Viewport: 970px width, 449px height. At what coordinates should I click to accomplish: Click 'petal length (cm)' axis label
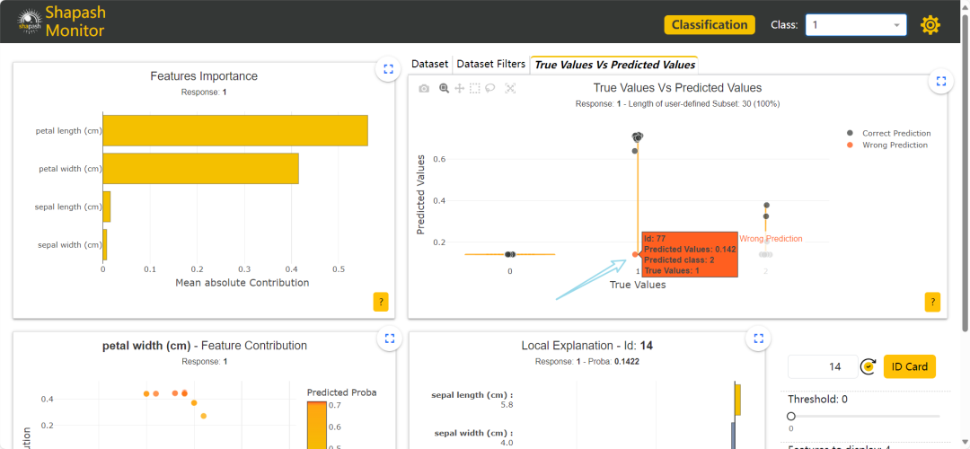(x=68, y=130)
